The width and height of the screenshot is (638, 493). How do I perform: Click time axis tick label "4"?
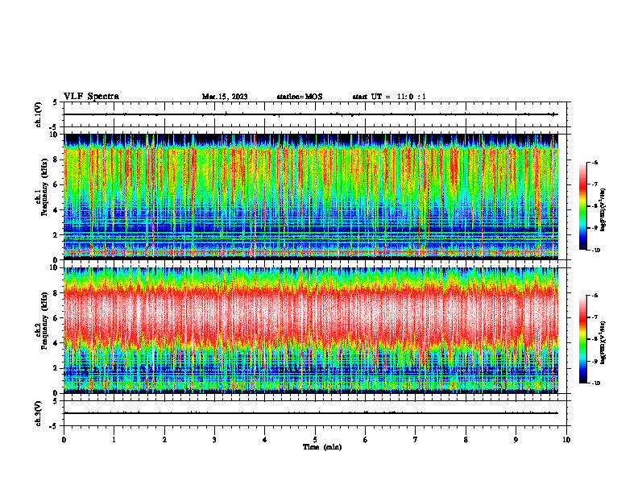pyautogui.click(x=265, y=440)
